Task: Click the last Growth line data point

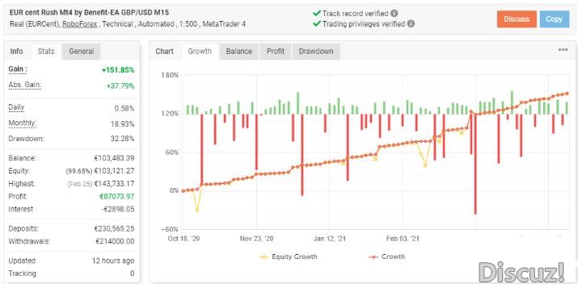Action: point(567,94)
